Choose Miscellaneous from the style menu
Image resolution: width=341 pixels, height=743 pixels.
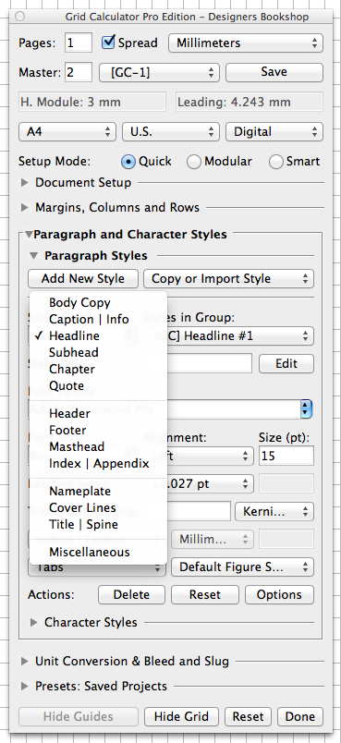tap(98, 553)
